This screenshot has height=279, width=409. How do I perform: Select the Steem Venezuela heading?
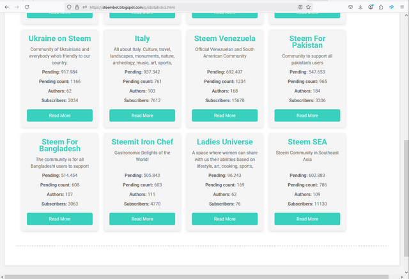[x=225, y=38]
